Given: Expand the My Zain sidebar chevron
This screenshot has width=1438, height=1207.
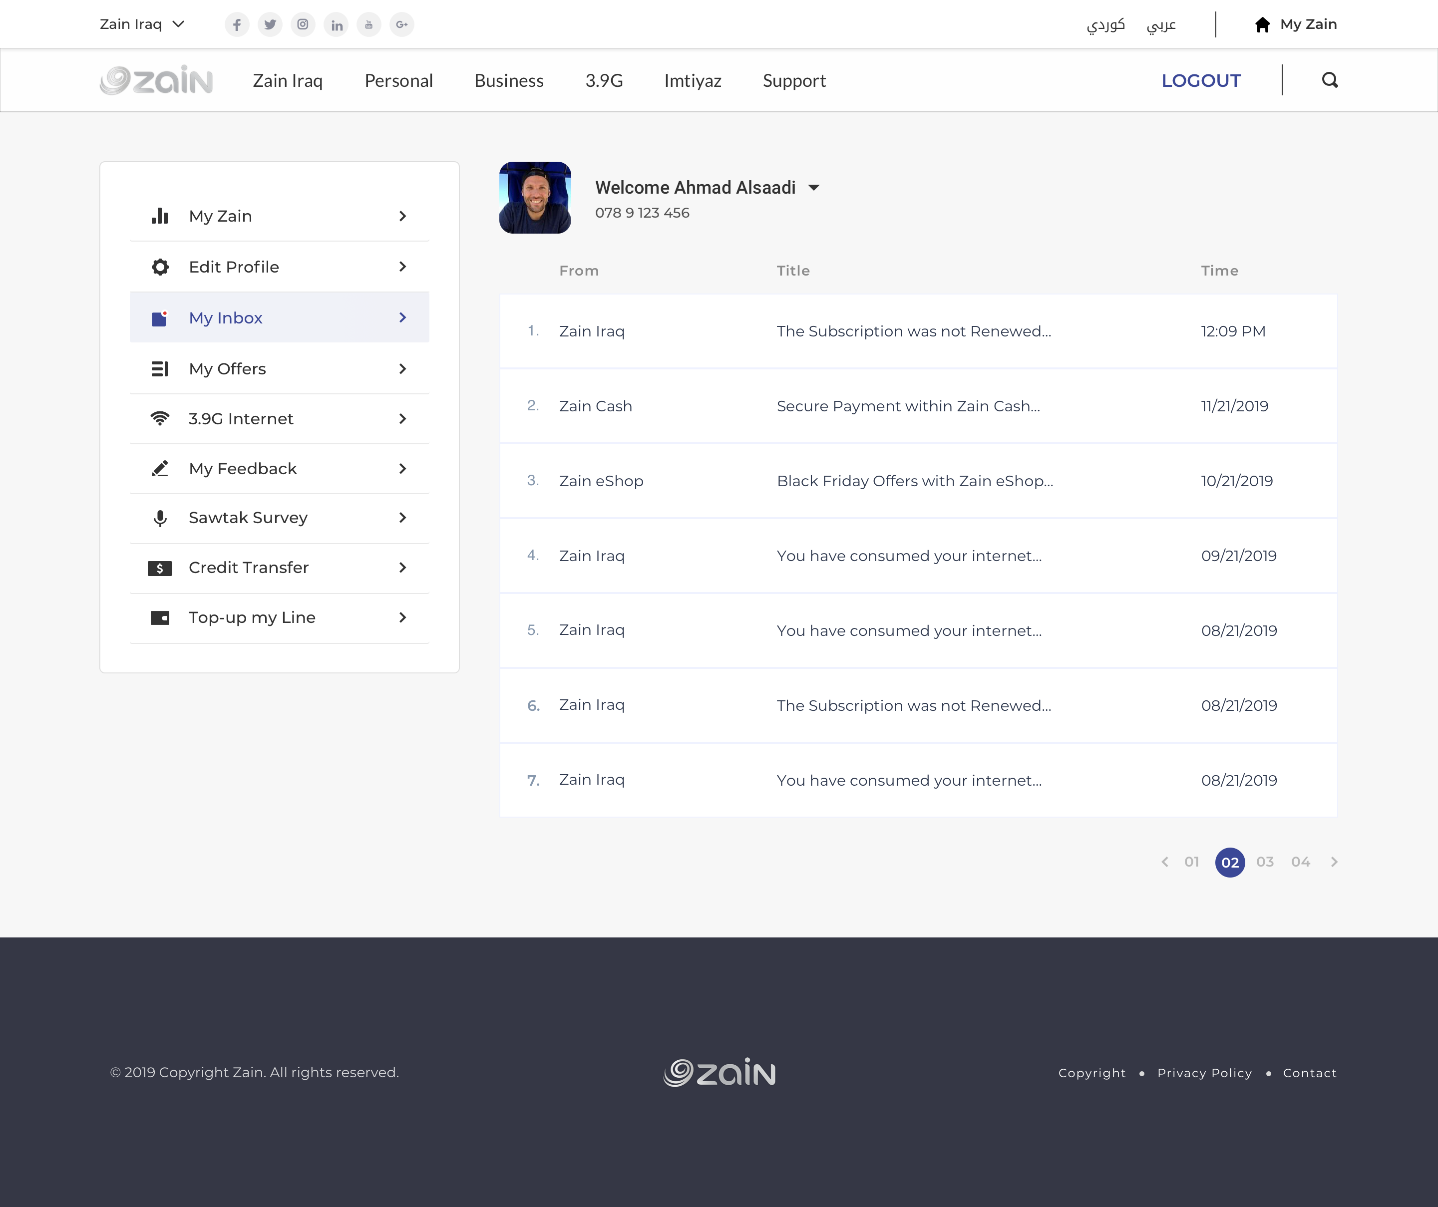Looking at the screenshot, I should (x=402, y=216).
